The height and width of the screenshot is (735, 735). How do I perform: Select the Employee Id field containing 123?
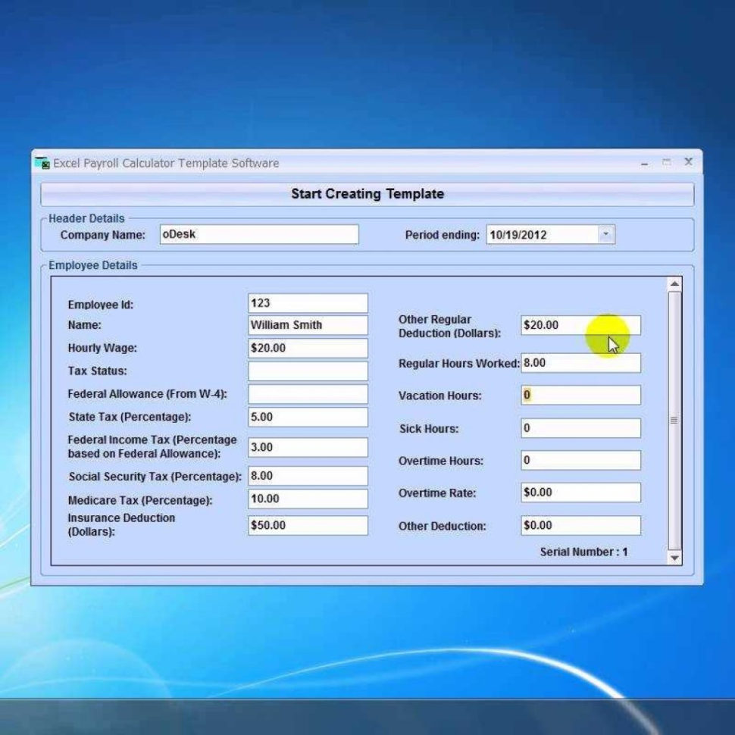[x=307, y=302]
